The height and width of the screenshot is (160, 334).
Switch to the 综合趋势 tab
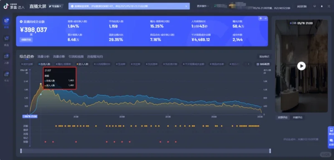pos(27,57)
